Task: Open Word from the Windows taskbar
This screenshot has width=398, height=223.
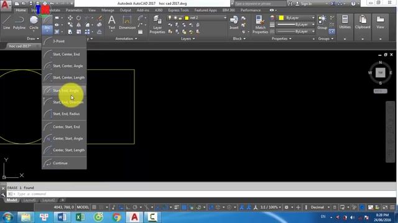Action: [62, 217]
